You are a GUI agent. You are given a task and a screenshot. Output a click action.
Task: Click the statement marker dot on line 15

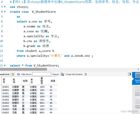click(5, 65)
